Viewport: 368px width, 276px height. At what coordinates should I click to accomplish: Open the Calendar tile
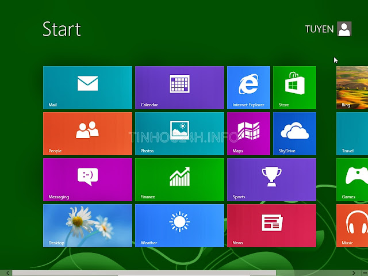click(179, 87)
